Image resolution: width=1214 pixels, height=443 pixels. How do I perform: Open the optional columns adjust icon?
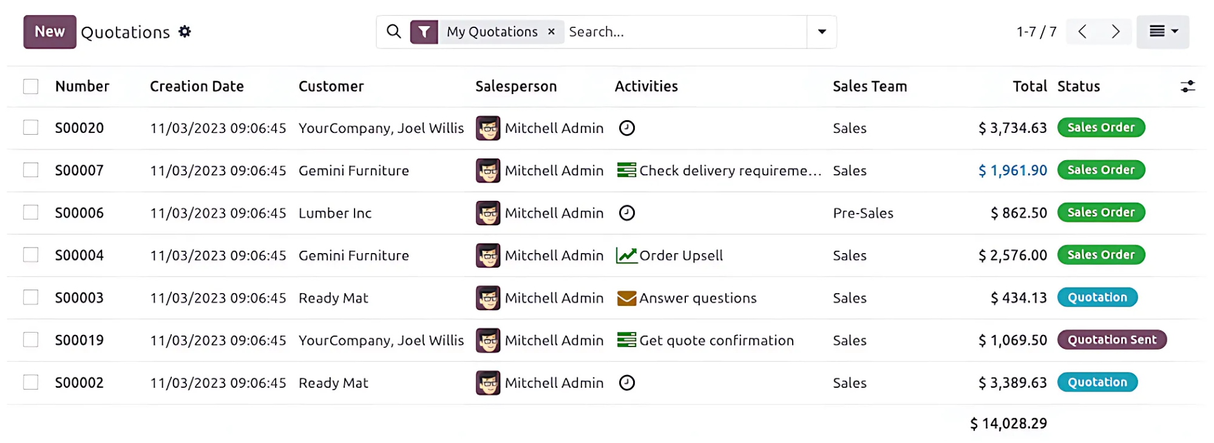coord(1187,87)
